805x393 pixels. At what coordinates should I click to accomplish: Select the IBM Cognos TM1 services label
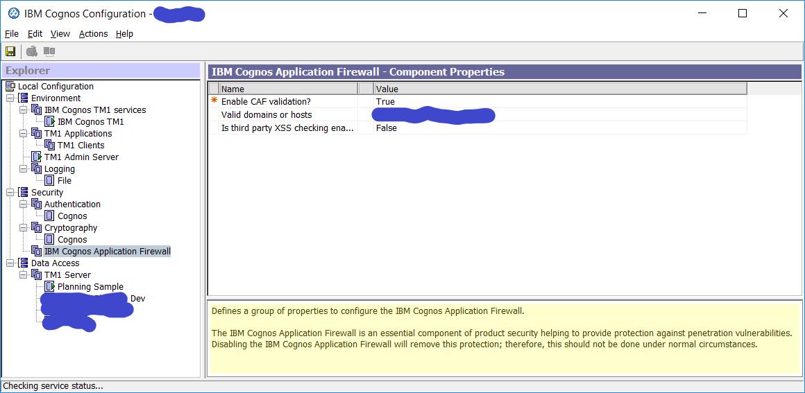tap(95, 110)
